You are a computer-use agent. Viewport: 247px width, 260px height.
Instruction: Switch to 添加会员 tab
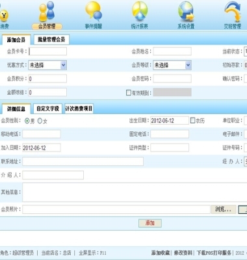tap(16, 40)
